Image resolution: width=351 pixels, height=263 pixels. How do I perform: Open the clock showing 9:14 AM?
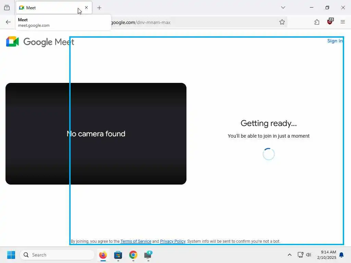327,255
